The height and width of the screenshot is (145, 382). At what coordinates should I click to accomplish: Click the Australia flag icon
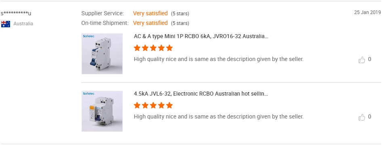click(6, 24)
